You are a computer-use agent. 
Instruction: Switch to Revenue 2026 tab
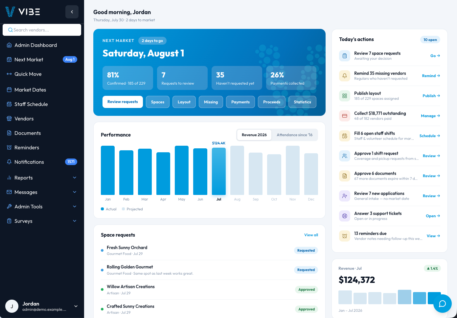(x=254, y=135)
